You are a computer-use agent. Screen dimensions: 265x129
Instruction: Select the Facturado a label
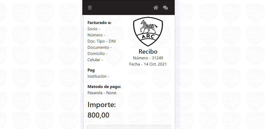tap(99, 23)
